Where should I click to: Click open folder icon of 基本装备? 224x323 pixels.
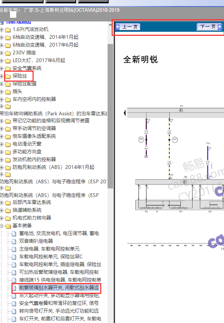point(8,226)
